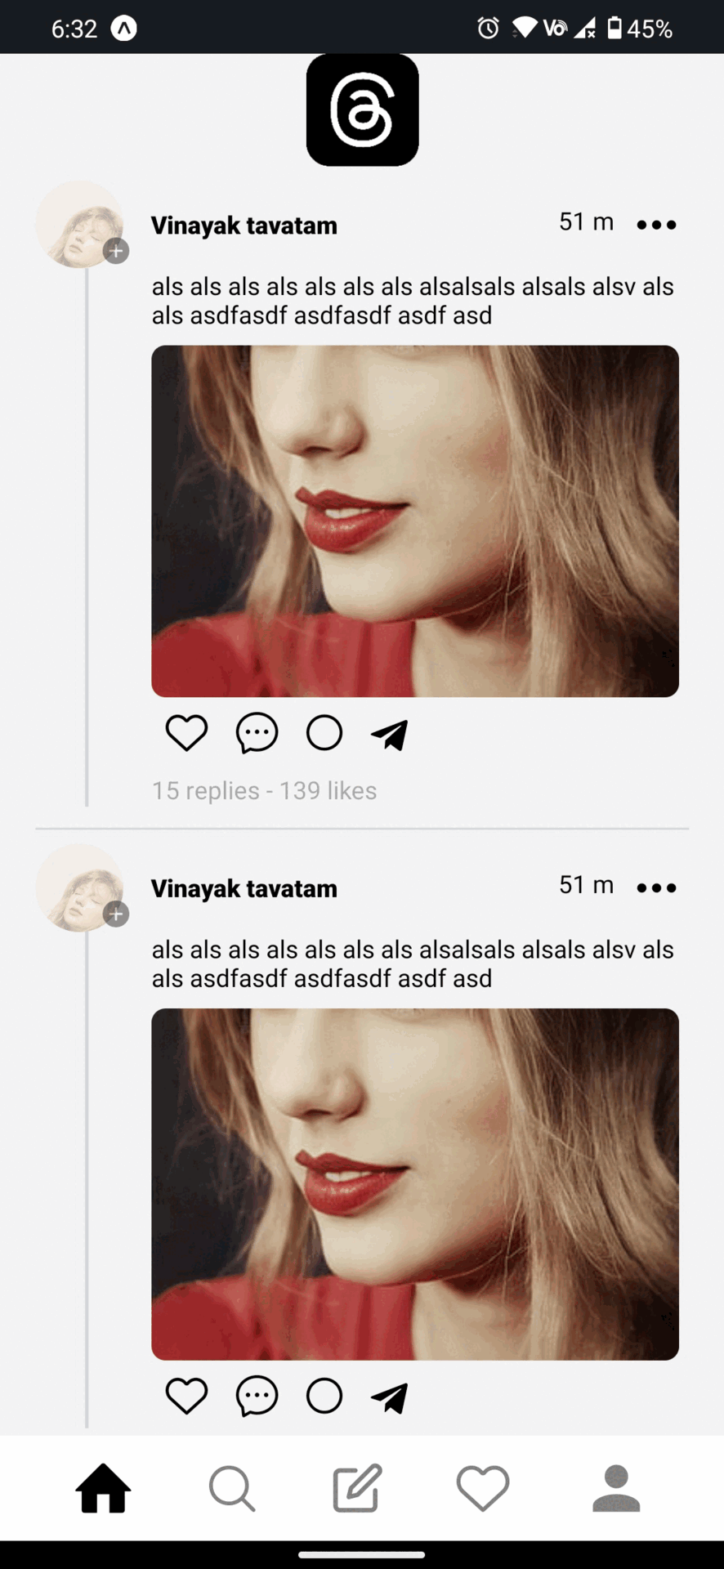The height and width of the screenshot is (1569, 724).
Task: Send second post using paper plane icon
Action: pos(390,1397)
